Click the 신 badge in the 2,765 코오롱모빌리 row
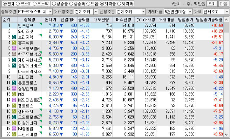Viewport: 230px width, 139px height. 14,117
